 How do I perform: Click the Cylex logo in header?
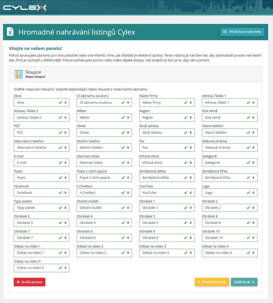point(24,8)
